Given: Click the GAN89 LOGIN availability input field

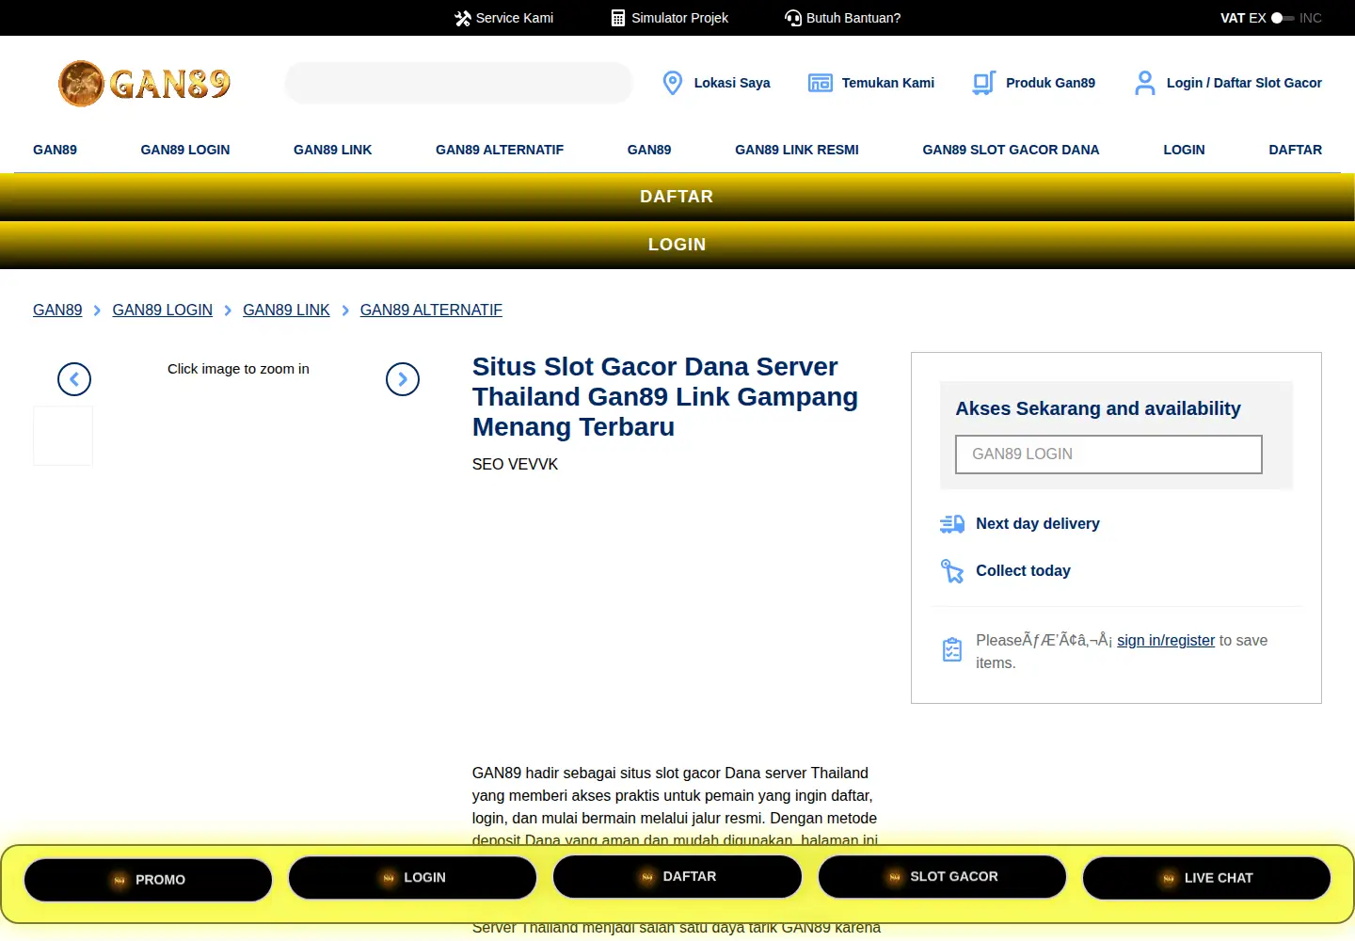Looking at the screenshot, I should pos(1108,455).
